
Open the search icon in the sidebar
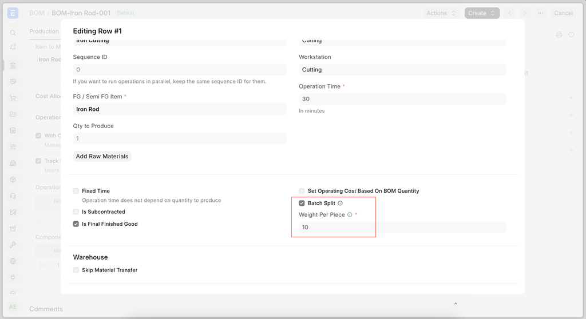(x=13, y=33)
